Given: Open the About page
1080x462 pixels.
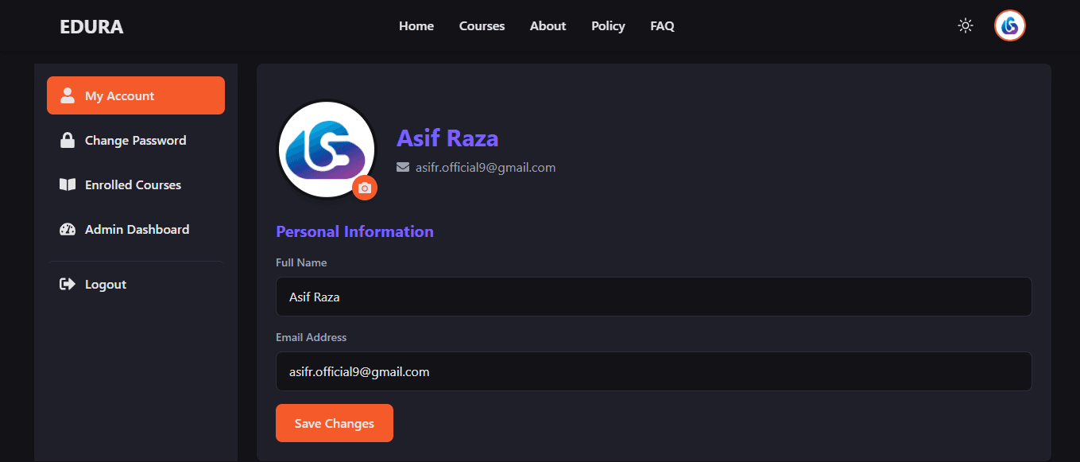Looking at the screenshot, I should click(548, 26).
